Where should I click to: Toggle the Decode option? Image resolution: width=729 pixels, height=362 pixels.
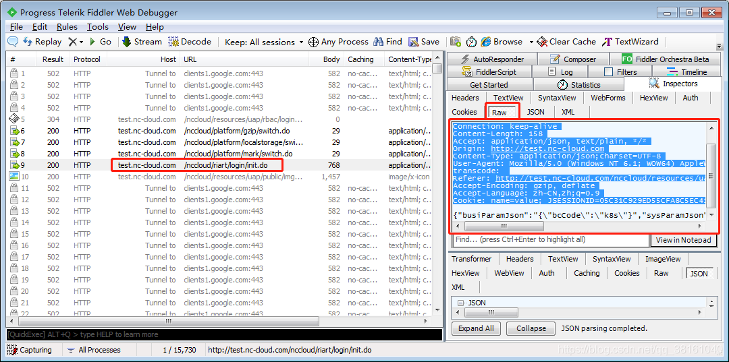click(x=190, y=42)
